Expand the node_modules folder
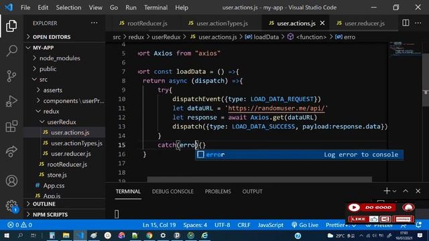Viewport: 429px width, 241px height. (x=60, y=58)
